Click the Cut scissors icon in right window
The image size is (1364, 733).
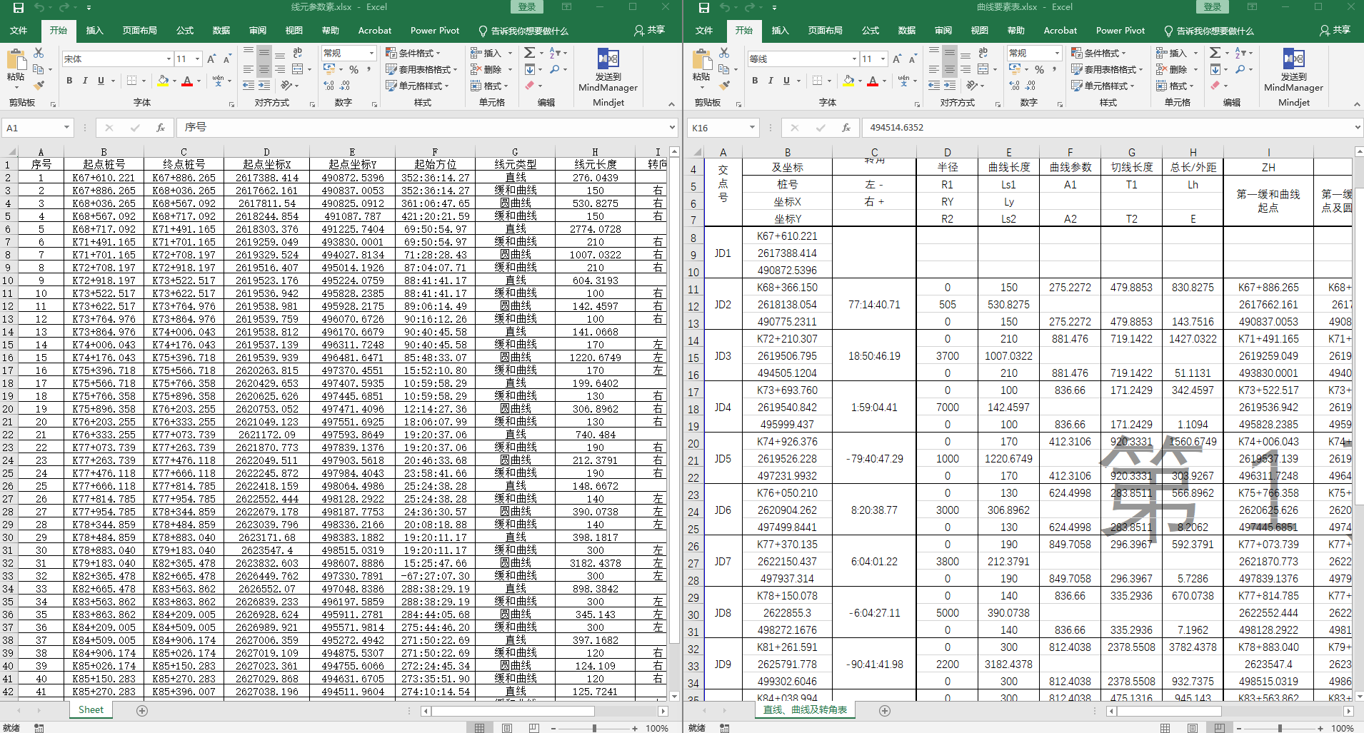[724, 53]
